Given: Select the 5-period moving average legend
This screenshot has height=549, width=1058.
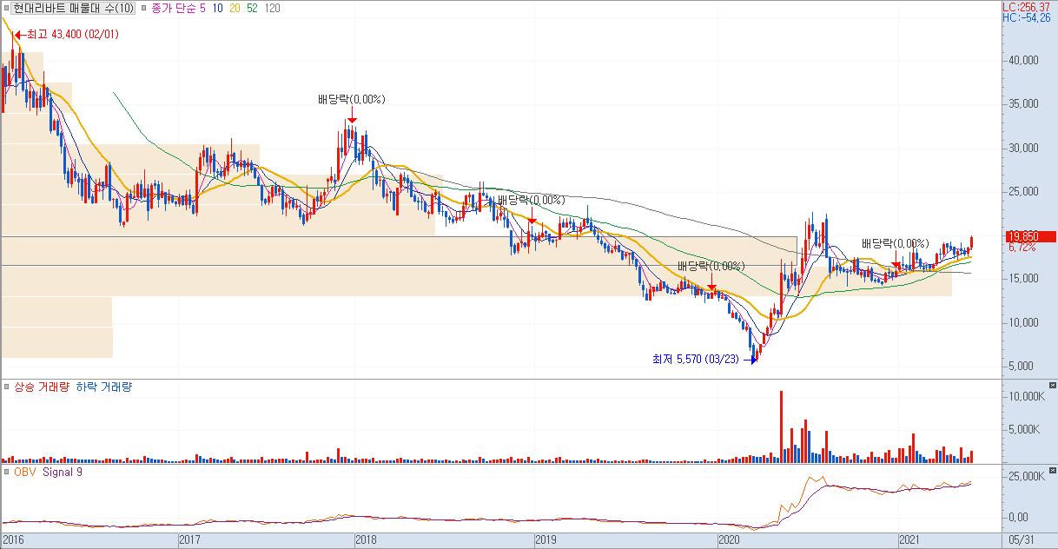Looking at the screenshot, I should pyautogui.click(x=205, y=7).
